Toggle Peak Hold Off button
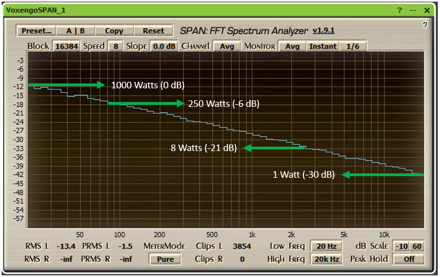 409,259
